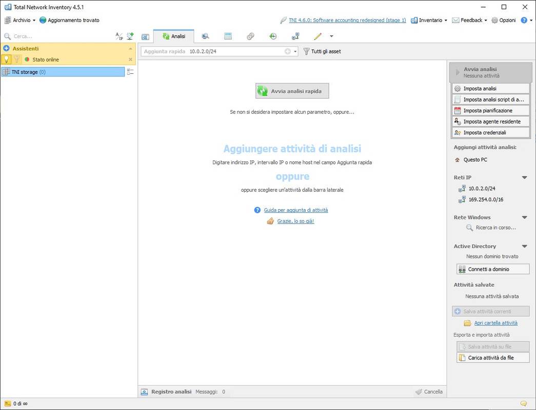Click Imposta analisi script di a...
Viewport: 536px width, 410px height.
pos(490,99)
